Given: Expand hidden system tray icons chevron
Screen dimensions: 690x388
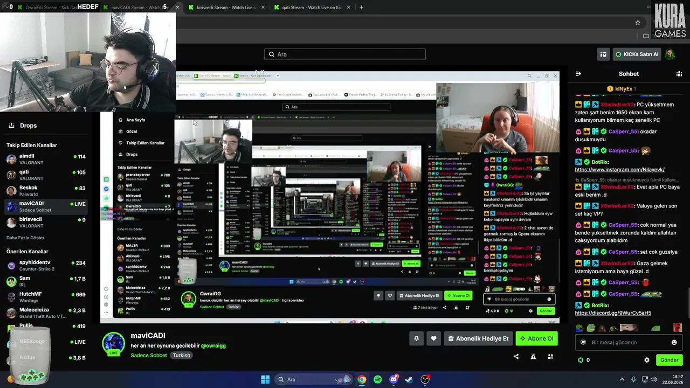Looking at the screenshot, I should click(622, 379).
